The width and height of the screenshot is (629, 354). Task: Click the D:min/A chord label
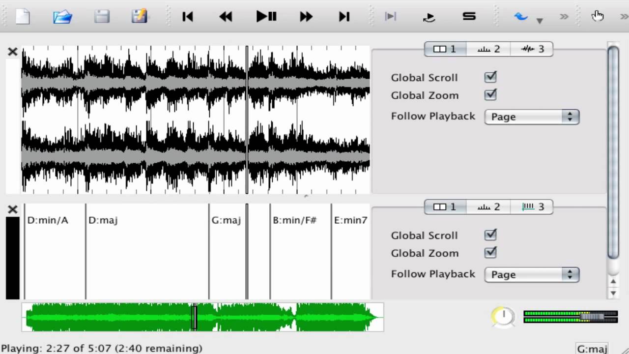point(48,220)
